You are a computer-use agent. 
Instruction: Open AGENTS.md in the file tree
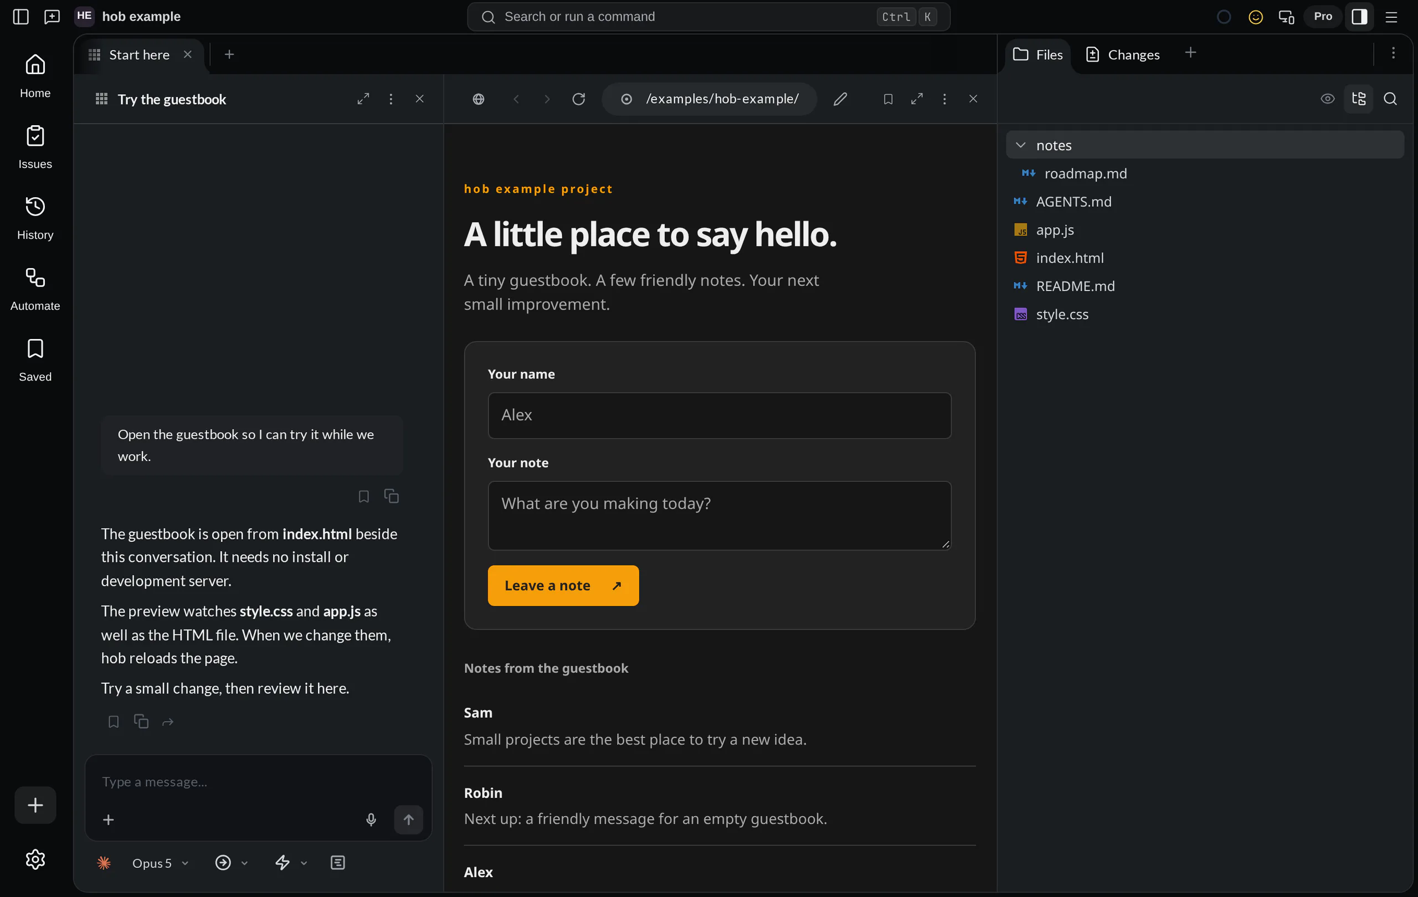(x=1205, y=202)
